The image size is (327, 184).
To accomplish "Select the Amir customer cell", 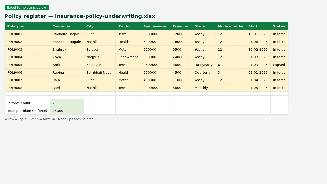I will [67, 65].
